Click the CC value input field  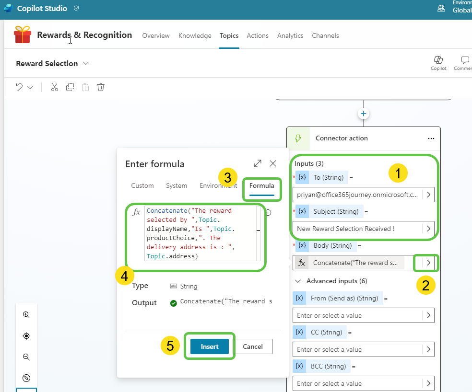pos(357,349)
